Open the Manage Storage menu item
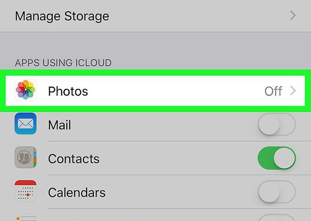 click(155, 16)
